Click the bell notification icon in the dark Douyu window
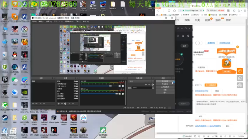 point(183,36)
